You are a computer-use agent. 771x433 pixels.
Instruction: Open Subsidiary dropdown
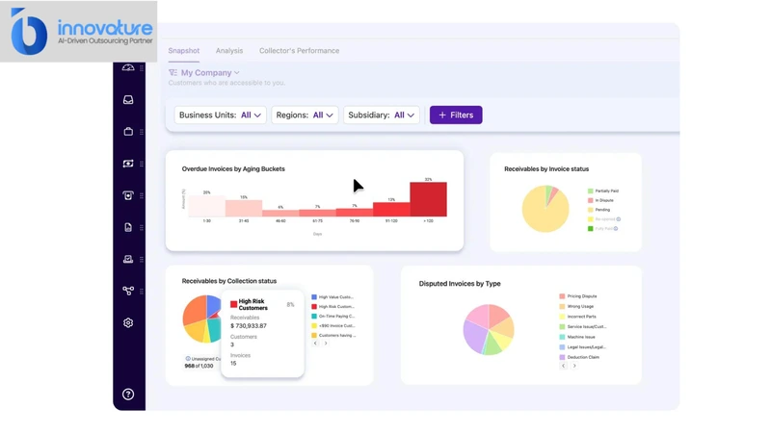click(x=382, y=115)
